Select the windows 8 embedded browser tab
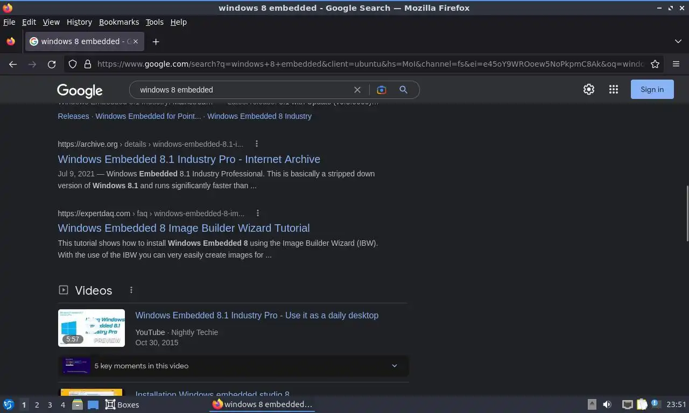The height and width of the screenshot is (413, 689). (x=85, y=41)
